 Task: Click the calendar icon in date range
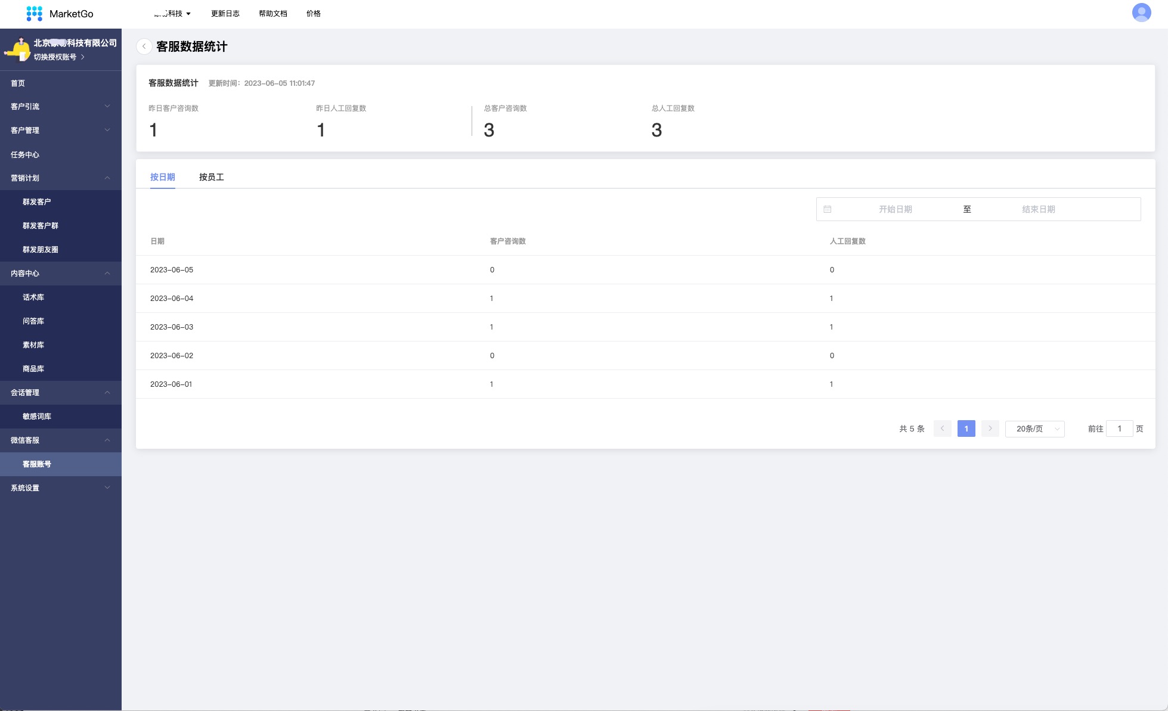[x=828, y=209]
